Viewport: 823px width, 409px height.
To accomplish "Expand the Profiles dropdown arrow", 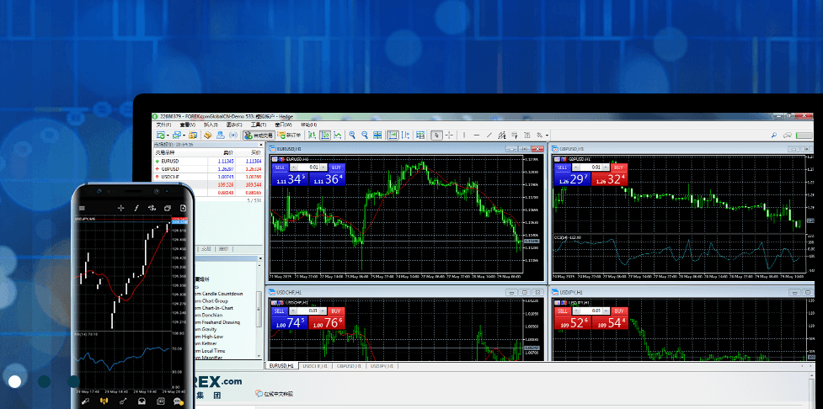I will 184,135.
